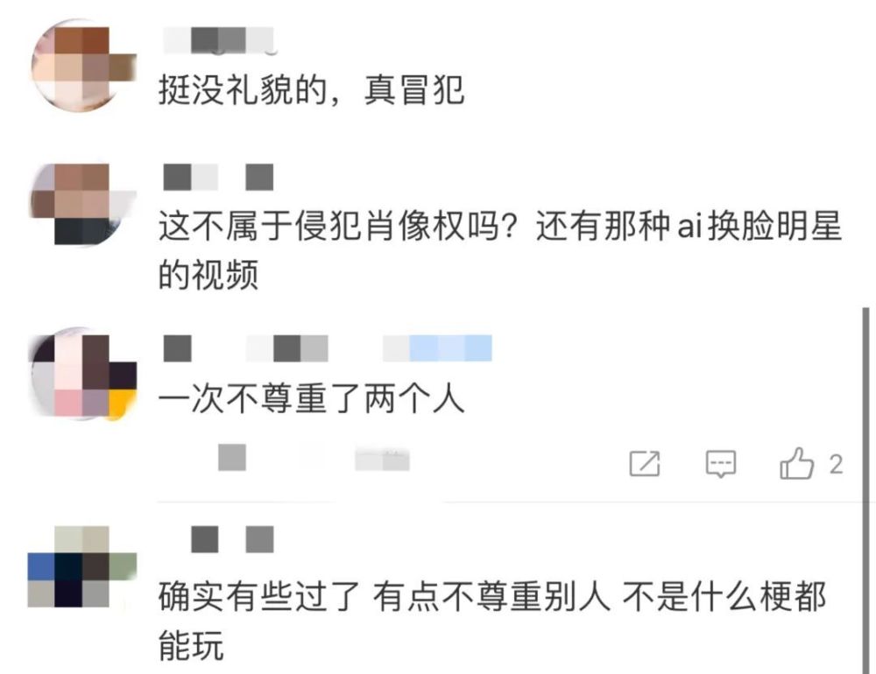Click username above 确实有些过了 comment
This screenshot has height=674, width=876.
pyautogui.click(x=232, y=539)
